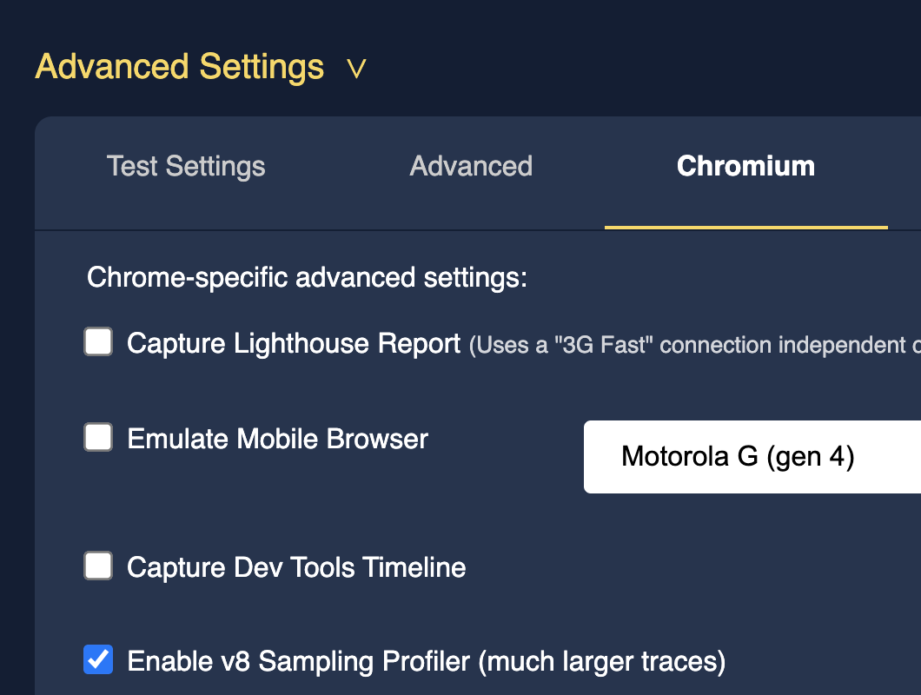Click the yellow underline beneath the Chromium tab
Viewport: 921px width, 695px height.
click(x=745, y=227)
